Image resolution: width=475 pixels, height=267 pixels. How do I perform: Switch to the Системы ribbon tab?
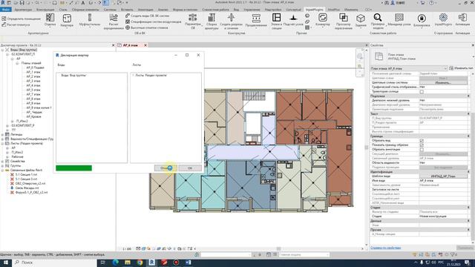[110, 10]
